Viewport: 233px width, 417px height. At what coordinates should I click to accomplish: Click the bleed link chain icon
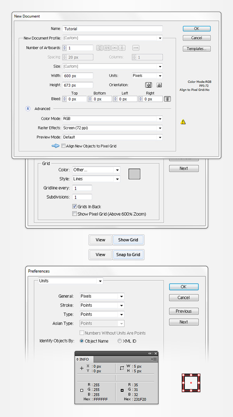point(167,99)
